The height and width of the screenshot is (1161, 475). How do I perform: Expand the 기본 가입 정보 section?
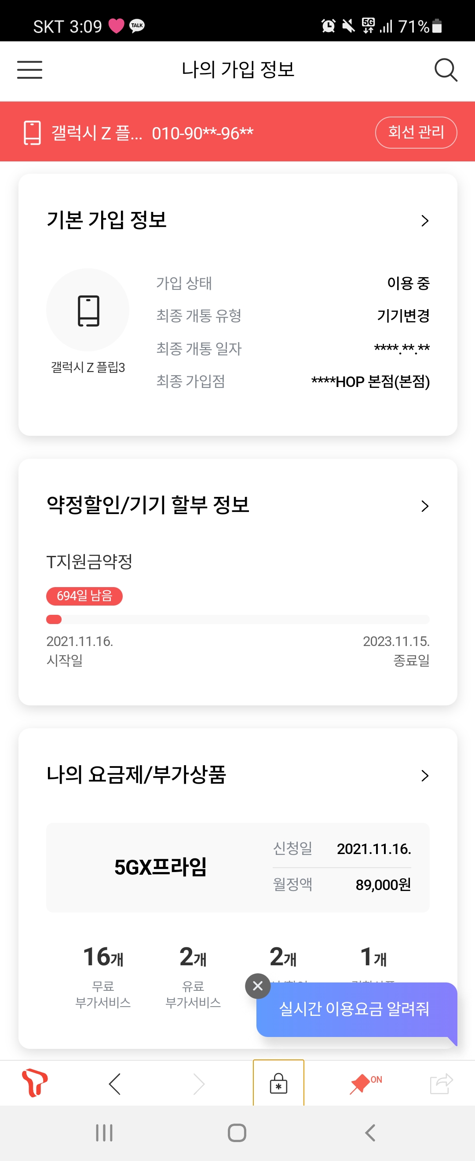[424, 221]
